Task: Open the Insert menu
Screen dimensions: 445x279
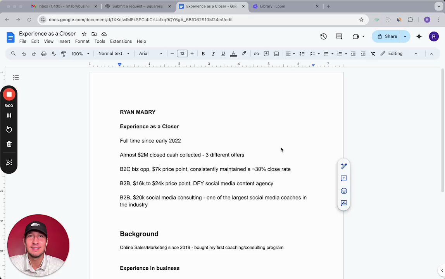Action: 64,41
